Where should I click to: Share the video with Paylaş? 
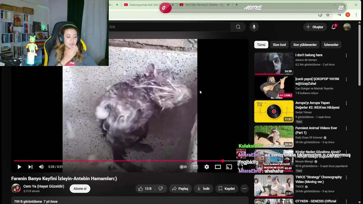180,188
